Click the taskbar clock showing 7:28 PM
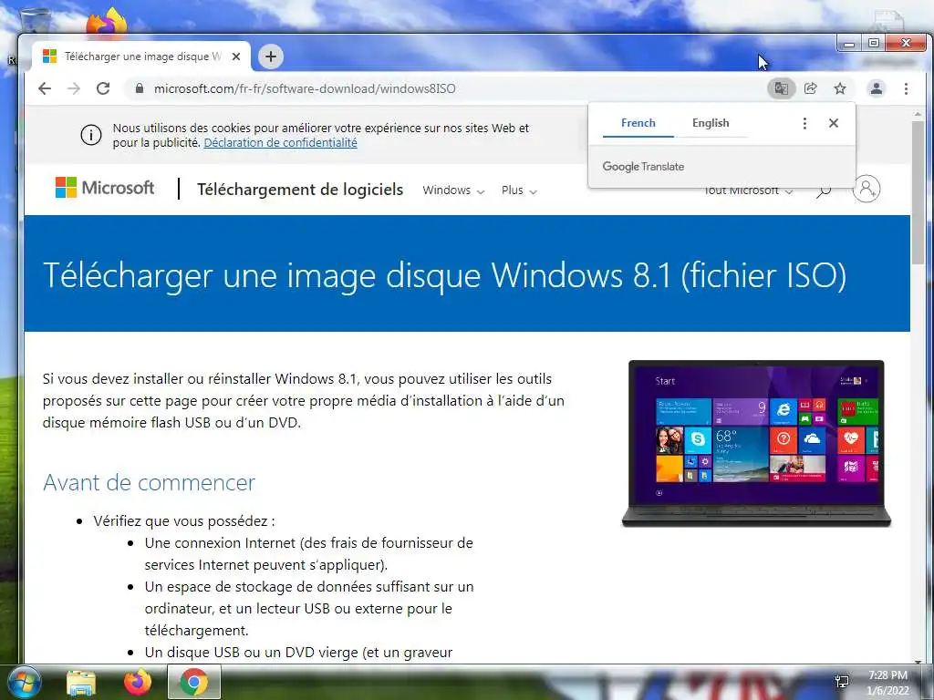 coord(887,683)
